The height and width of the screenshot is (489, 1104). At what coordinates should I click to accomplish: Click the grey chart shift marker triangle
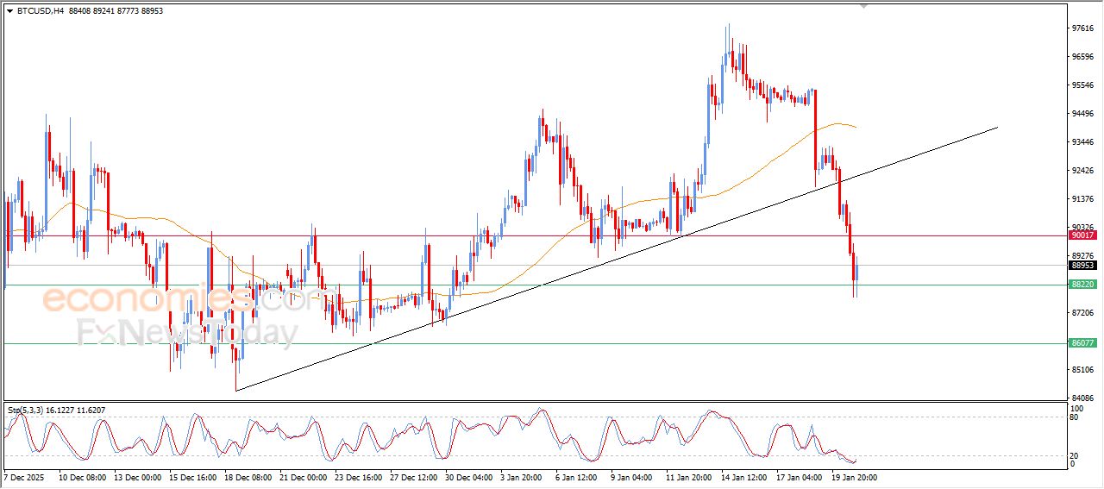point(863,6)
